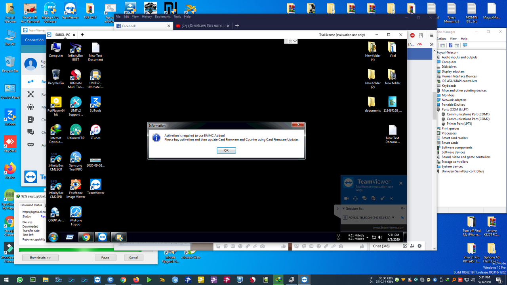Screen dimensions: 507x285
Task: Toggle remote control cursor for FOYSAL TELECOM
Action: click(402, 218)
